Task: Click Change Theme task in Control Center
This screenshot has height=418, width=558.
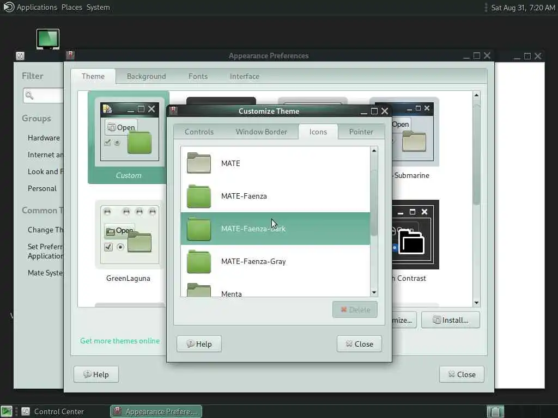Action: [46, 230]
